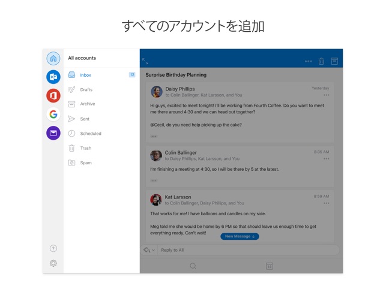
Task: Expand quoted text in Colin Ballinger message
Action: pos(154,181)
